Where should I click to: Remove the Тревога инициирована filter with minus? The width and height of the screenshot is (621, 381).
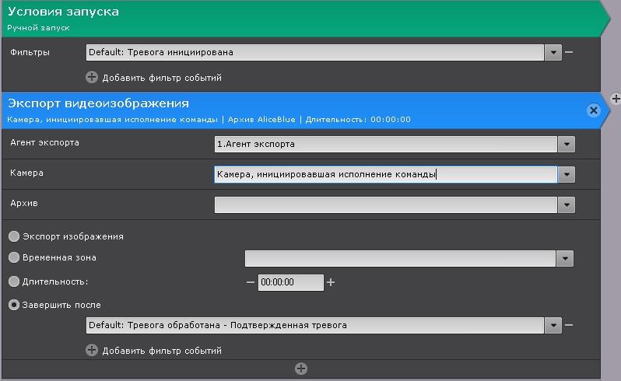pos(569,52)
